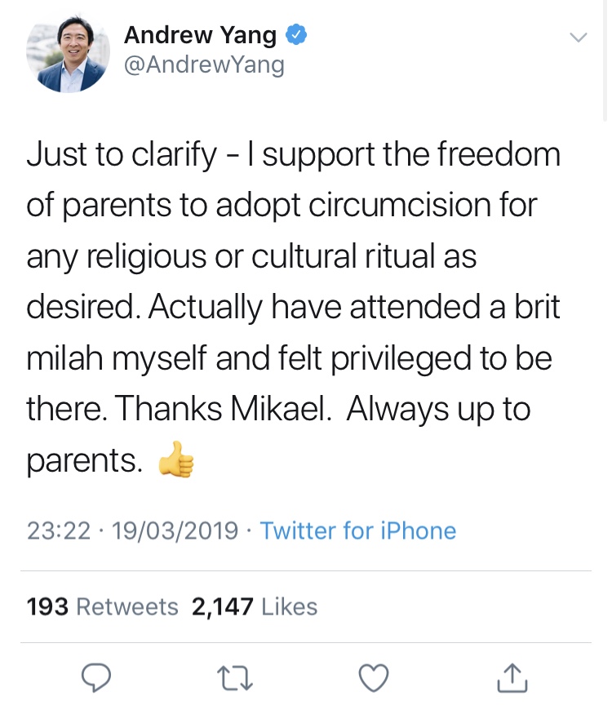Open tweet options chevron menu
This screenshot has width=612, height=710.
point(577,38)
